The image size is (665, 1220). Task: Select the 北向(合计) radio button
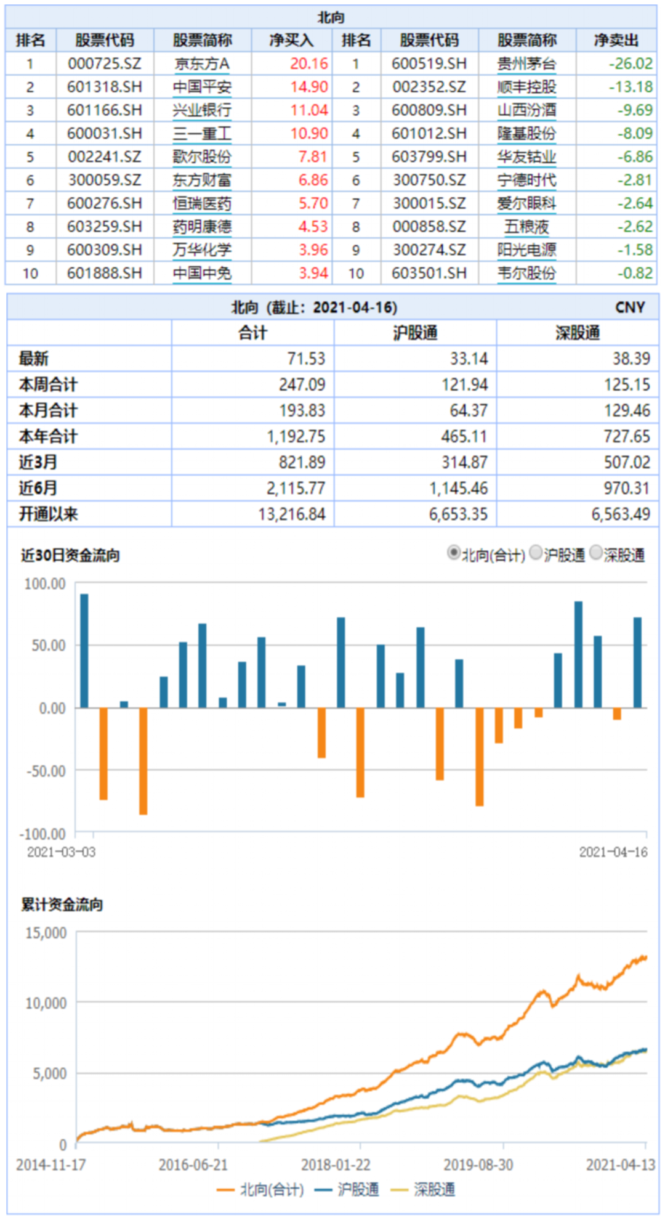454,553
